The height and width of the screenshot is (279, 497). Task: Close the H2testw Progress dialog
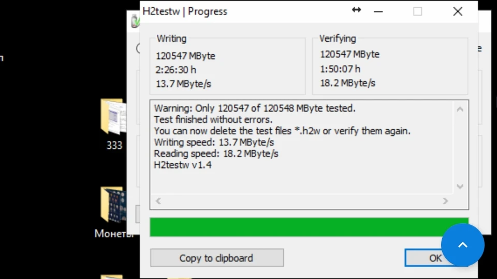(x=458, y=12)
